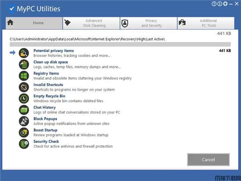
Task: Switch to the Home tab
Action: click(x=34, y=23)
